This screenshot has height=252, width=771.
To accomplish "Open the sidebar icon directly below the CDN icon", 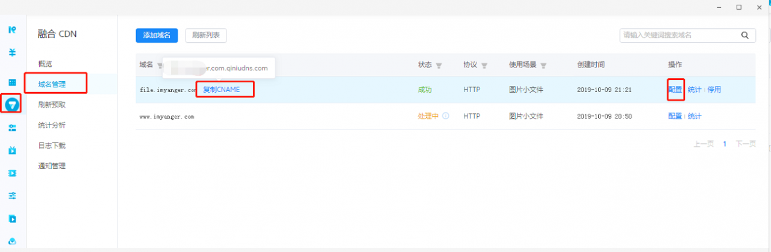I will (x=12, y=128).
